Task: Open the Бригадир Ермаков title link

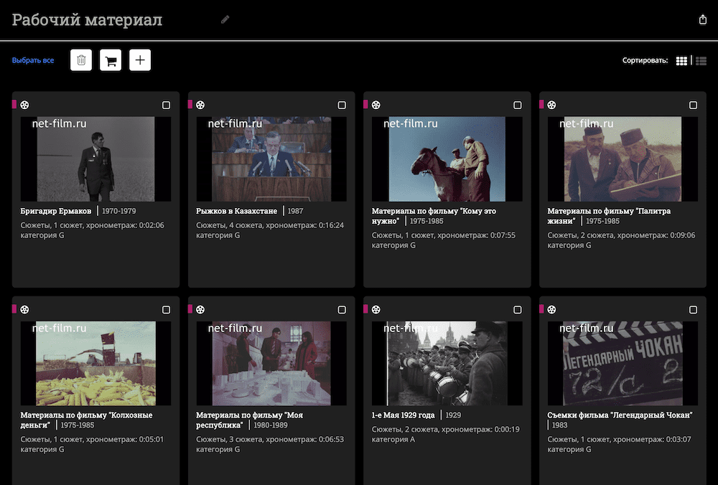Action: point(56,212)
